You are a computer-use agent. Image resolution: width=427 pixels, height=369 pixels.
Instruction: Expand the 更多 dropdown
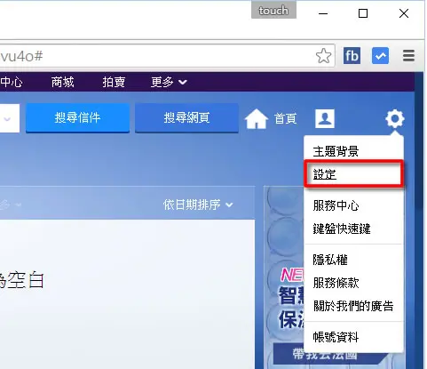pyautogui.click(x=169, y=82)
